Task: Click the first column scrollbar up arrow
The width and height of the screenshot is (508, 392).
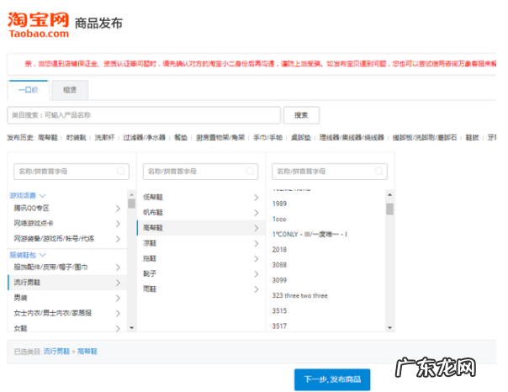Action: (x=131, y=194)
